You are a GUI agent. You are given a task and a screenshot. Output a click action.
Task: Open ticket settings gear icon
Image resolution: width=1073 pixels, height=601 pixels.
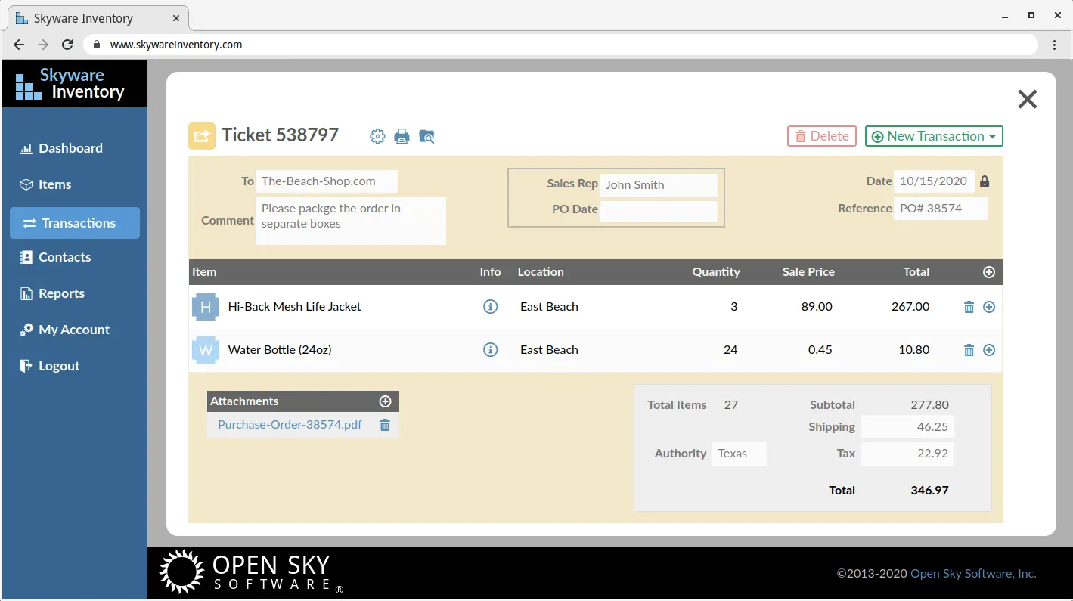click(377, 136)
